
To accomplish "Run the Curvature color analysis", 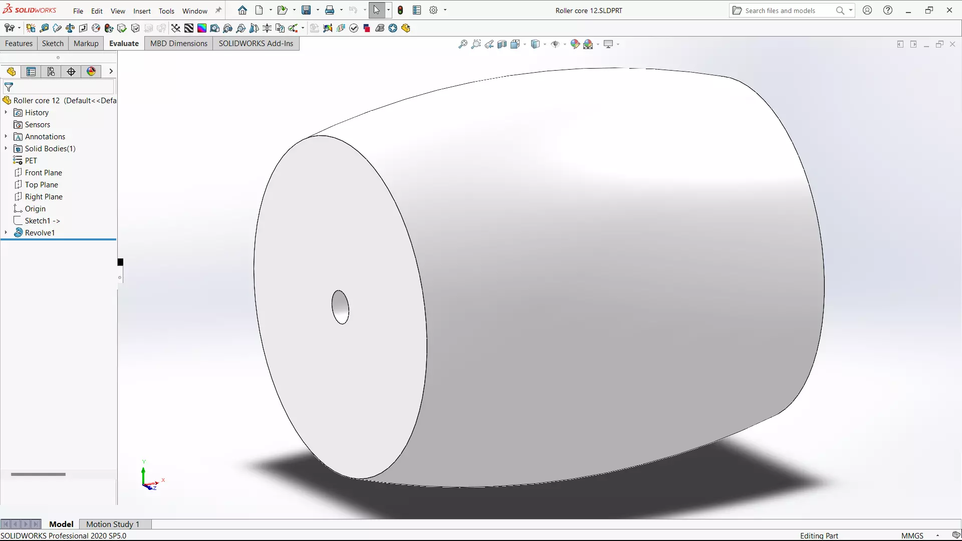I will [x=202, y=28].
